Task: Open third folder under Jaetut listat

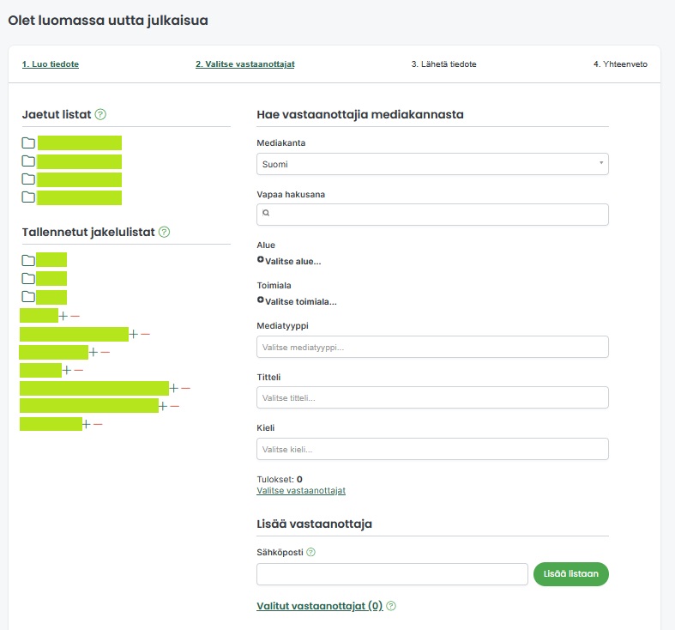Action: (x=28, y=179)
